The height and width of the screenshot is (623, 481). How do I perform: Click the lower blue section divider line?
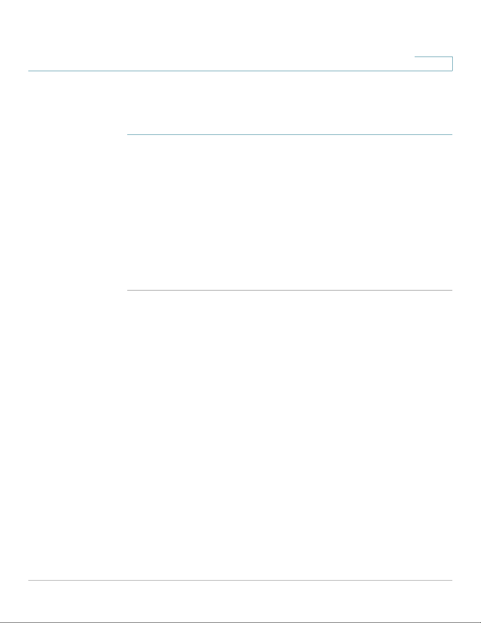289,290
